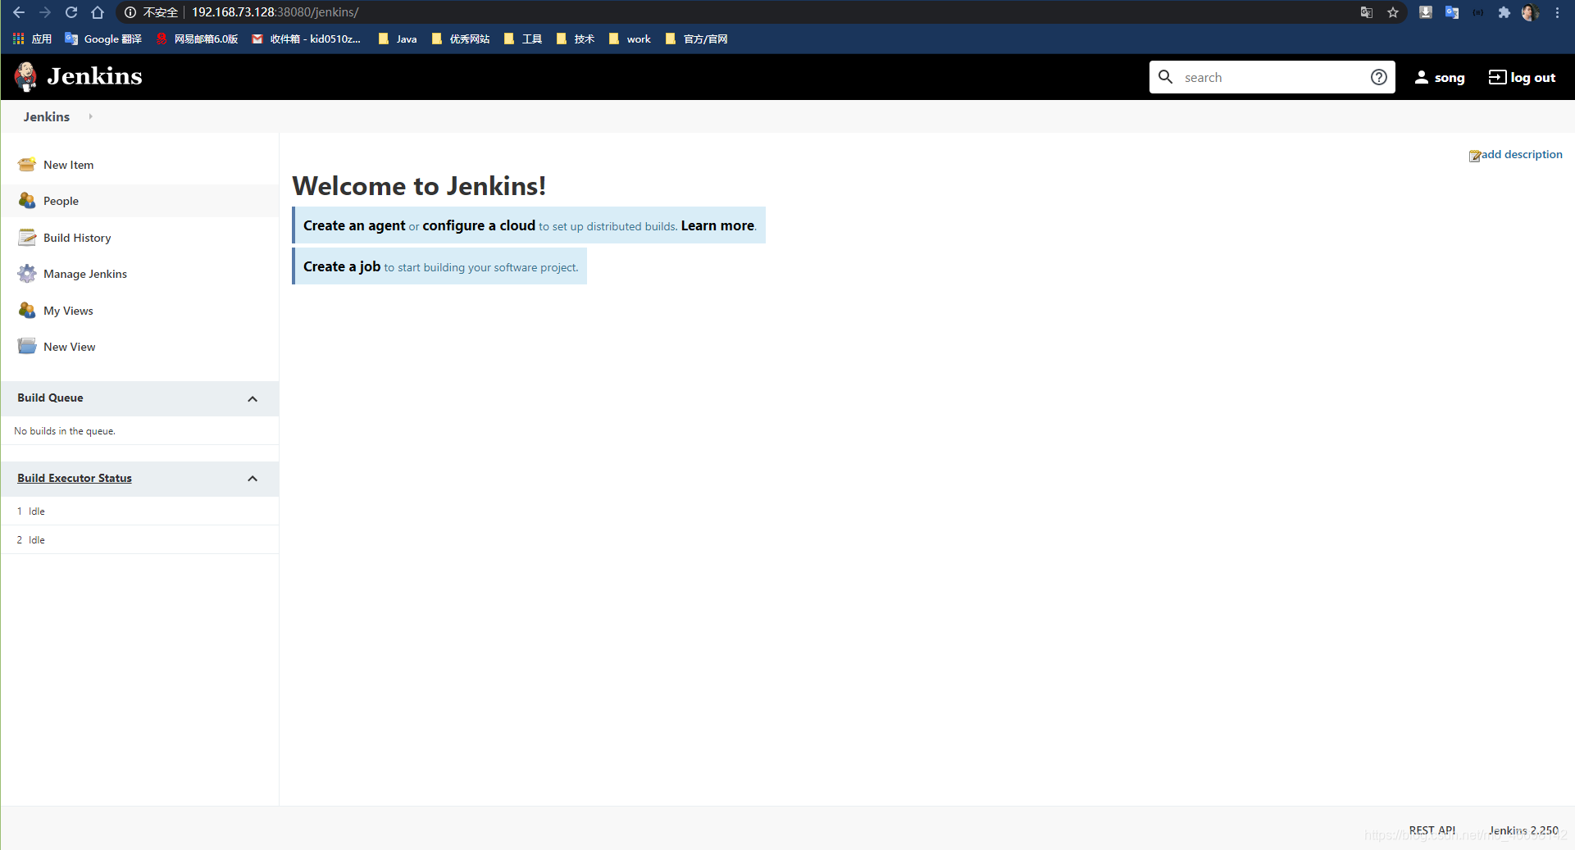The height and width of the screenshot is (850, 1575).
Task: Click the Jenkins breadcrumb link
Action: click(47, 116)
